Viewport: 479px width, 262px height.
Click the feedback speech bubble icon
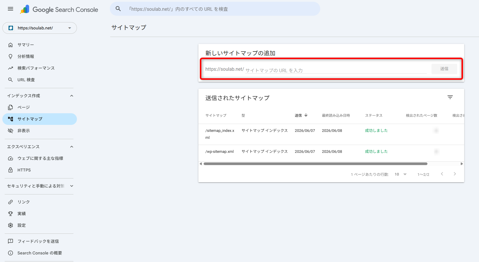click(x=10, y=241)
